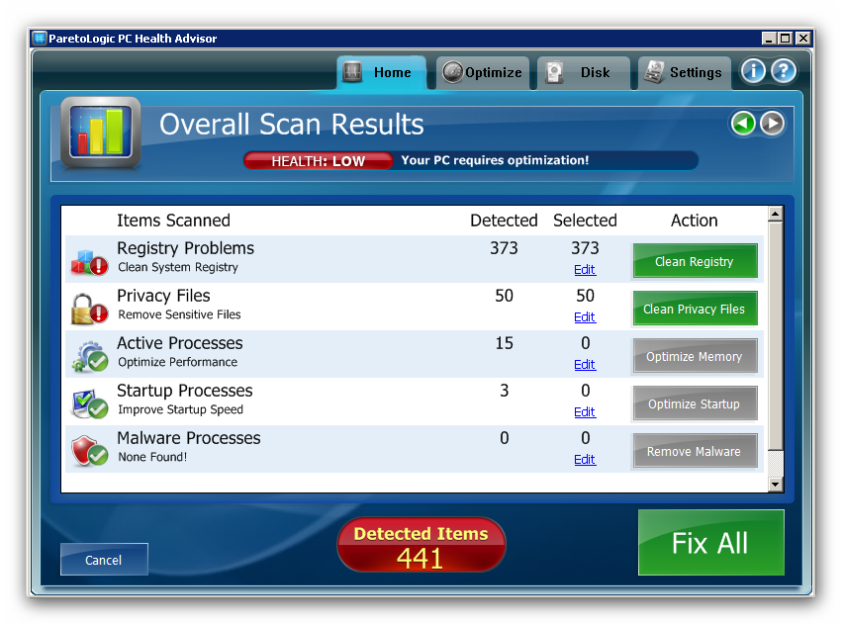Click 'Your PC requires optimization!' message

[495, 160]
